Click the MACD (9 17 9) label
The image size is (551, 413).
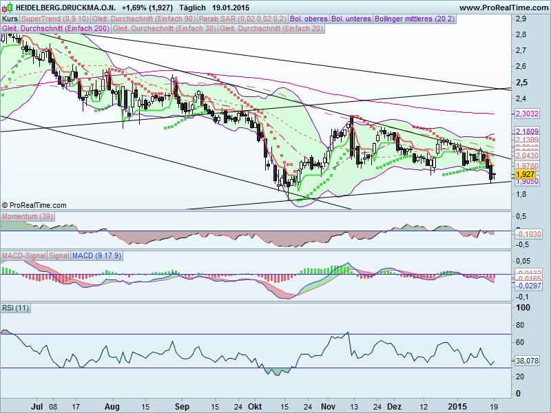[96, 255]
